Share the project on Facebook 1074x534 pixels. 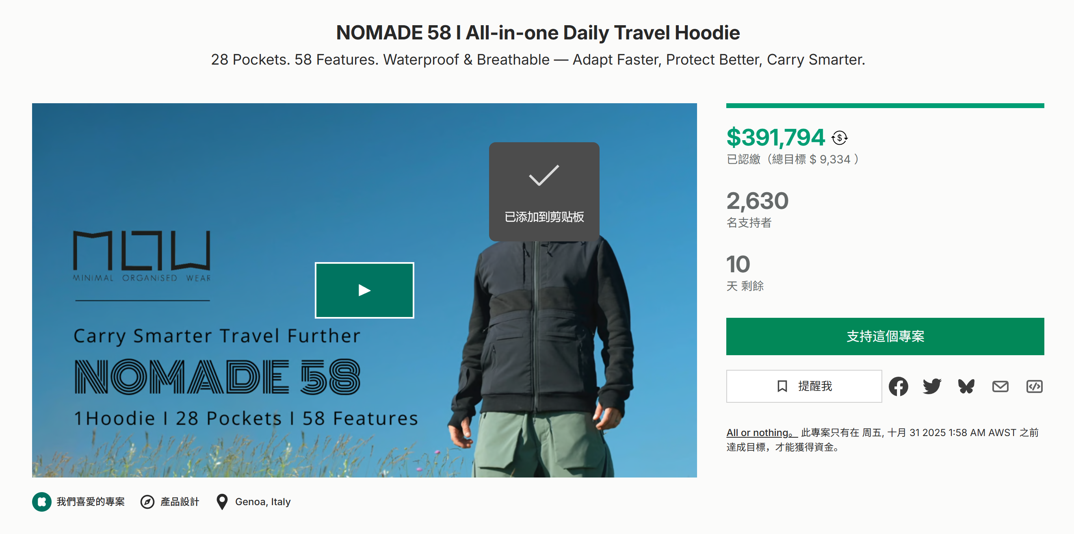click(898, 386)
